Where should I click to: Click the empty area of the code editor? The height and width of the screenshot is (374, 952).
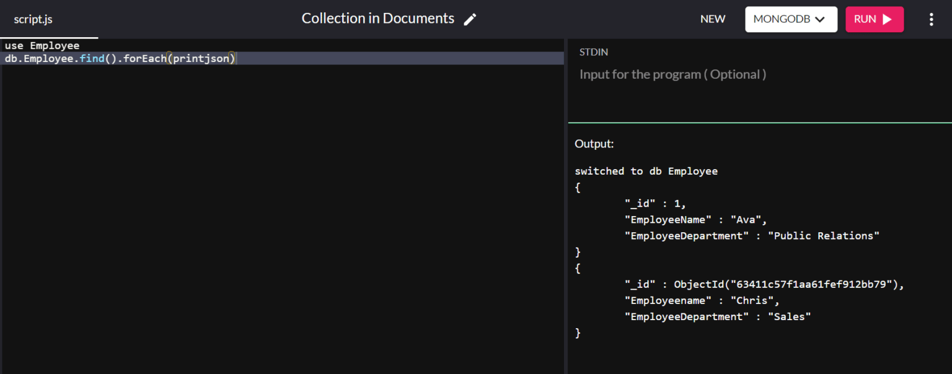point(279,217)
